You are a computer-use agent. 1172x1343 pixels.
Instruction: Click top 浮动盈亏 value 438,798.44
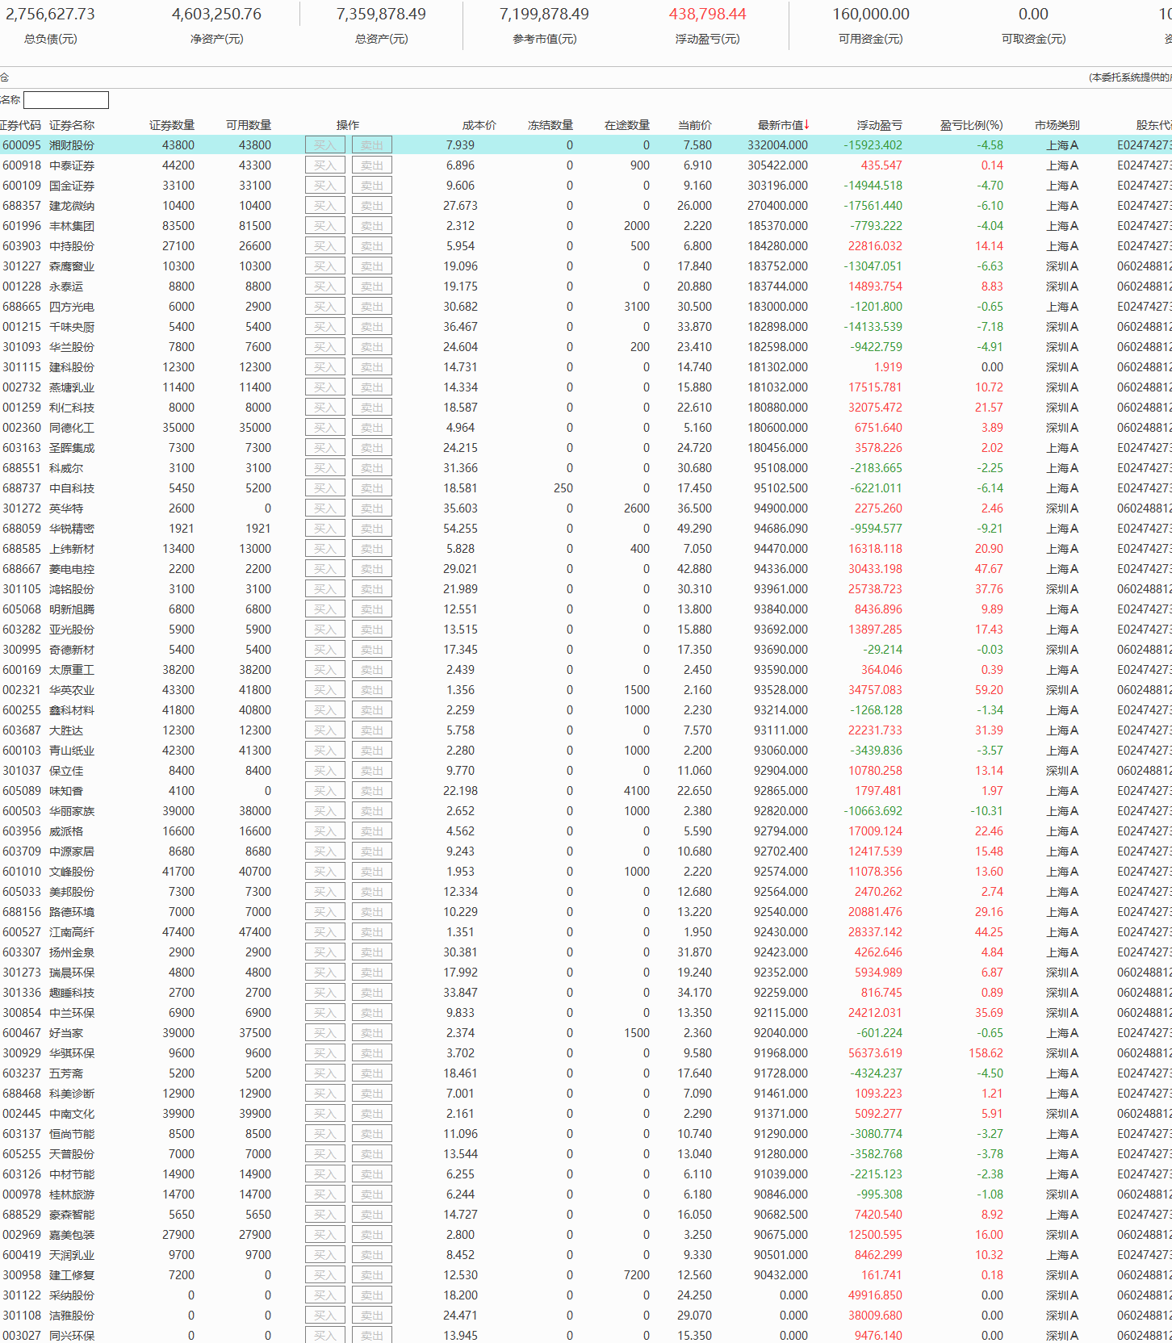point(708,15)
